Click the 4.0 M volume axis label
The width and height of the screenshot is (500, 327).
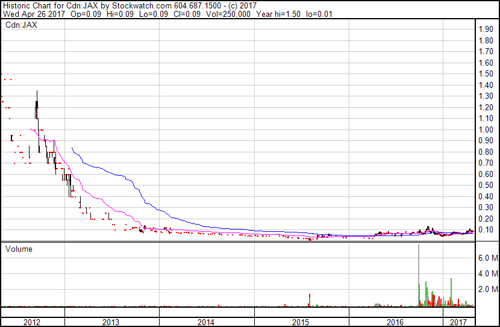pyautogui.click(x=488, y=273)
